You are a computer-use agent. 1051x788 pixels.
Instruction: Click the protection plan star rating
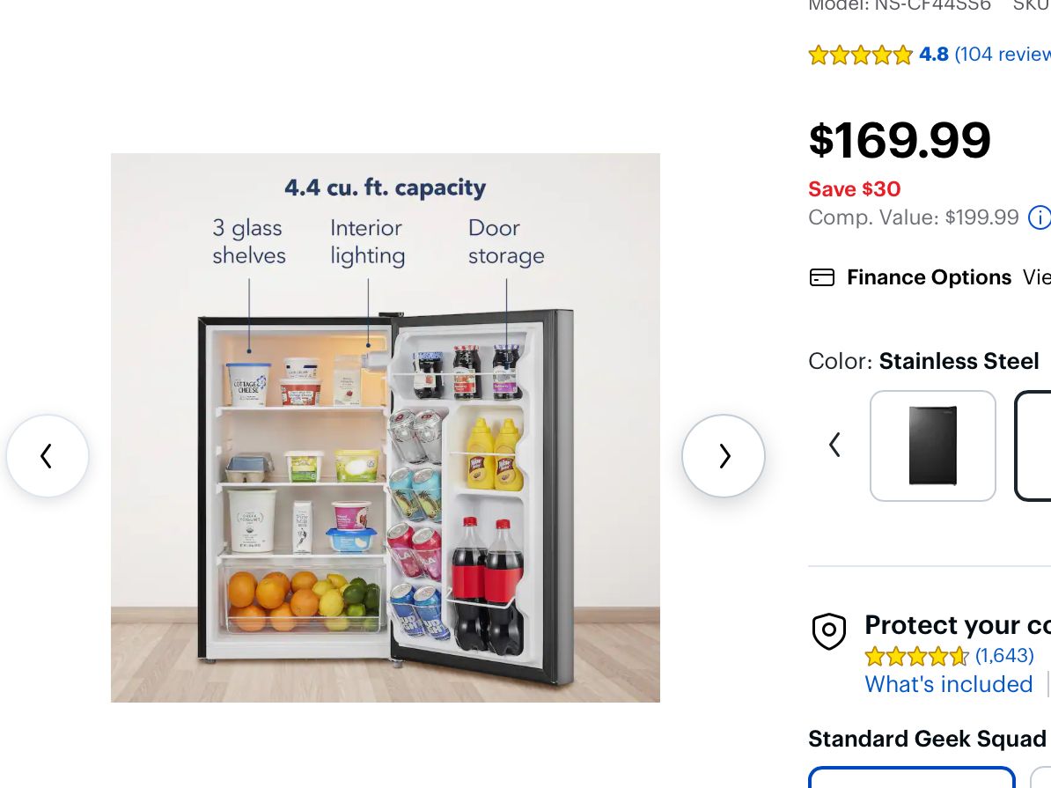coord(915,656)
